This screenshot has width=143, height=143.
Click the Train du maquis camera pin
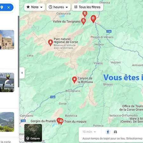click(x=61, y=121)
